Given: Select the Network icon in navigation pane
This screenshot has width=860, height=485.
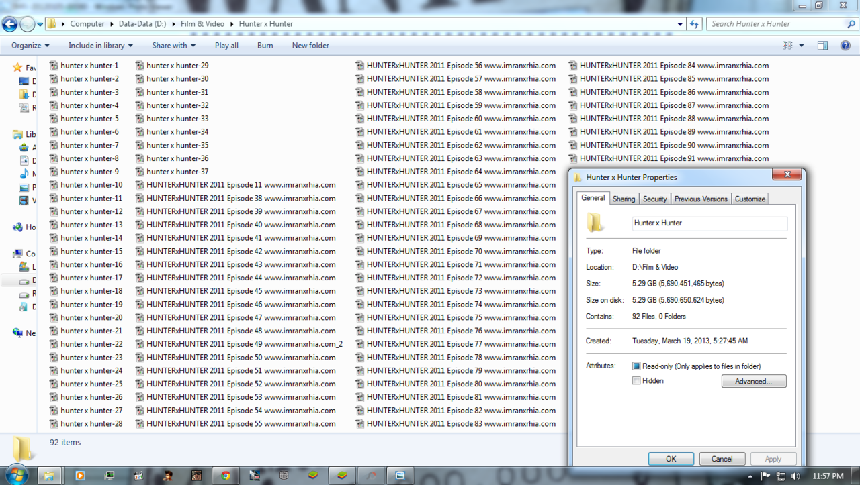Looking at the screenshot, I should click(18, 333).
